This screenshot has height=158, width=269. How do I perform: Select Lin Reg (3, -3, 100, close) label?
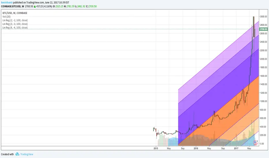point(15,24)
